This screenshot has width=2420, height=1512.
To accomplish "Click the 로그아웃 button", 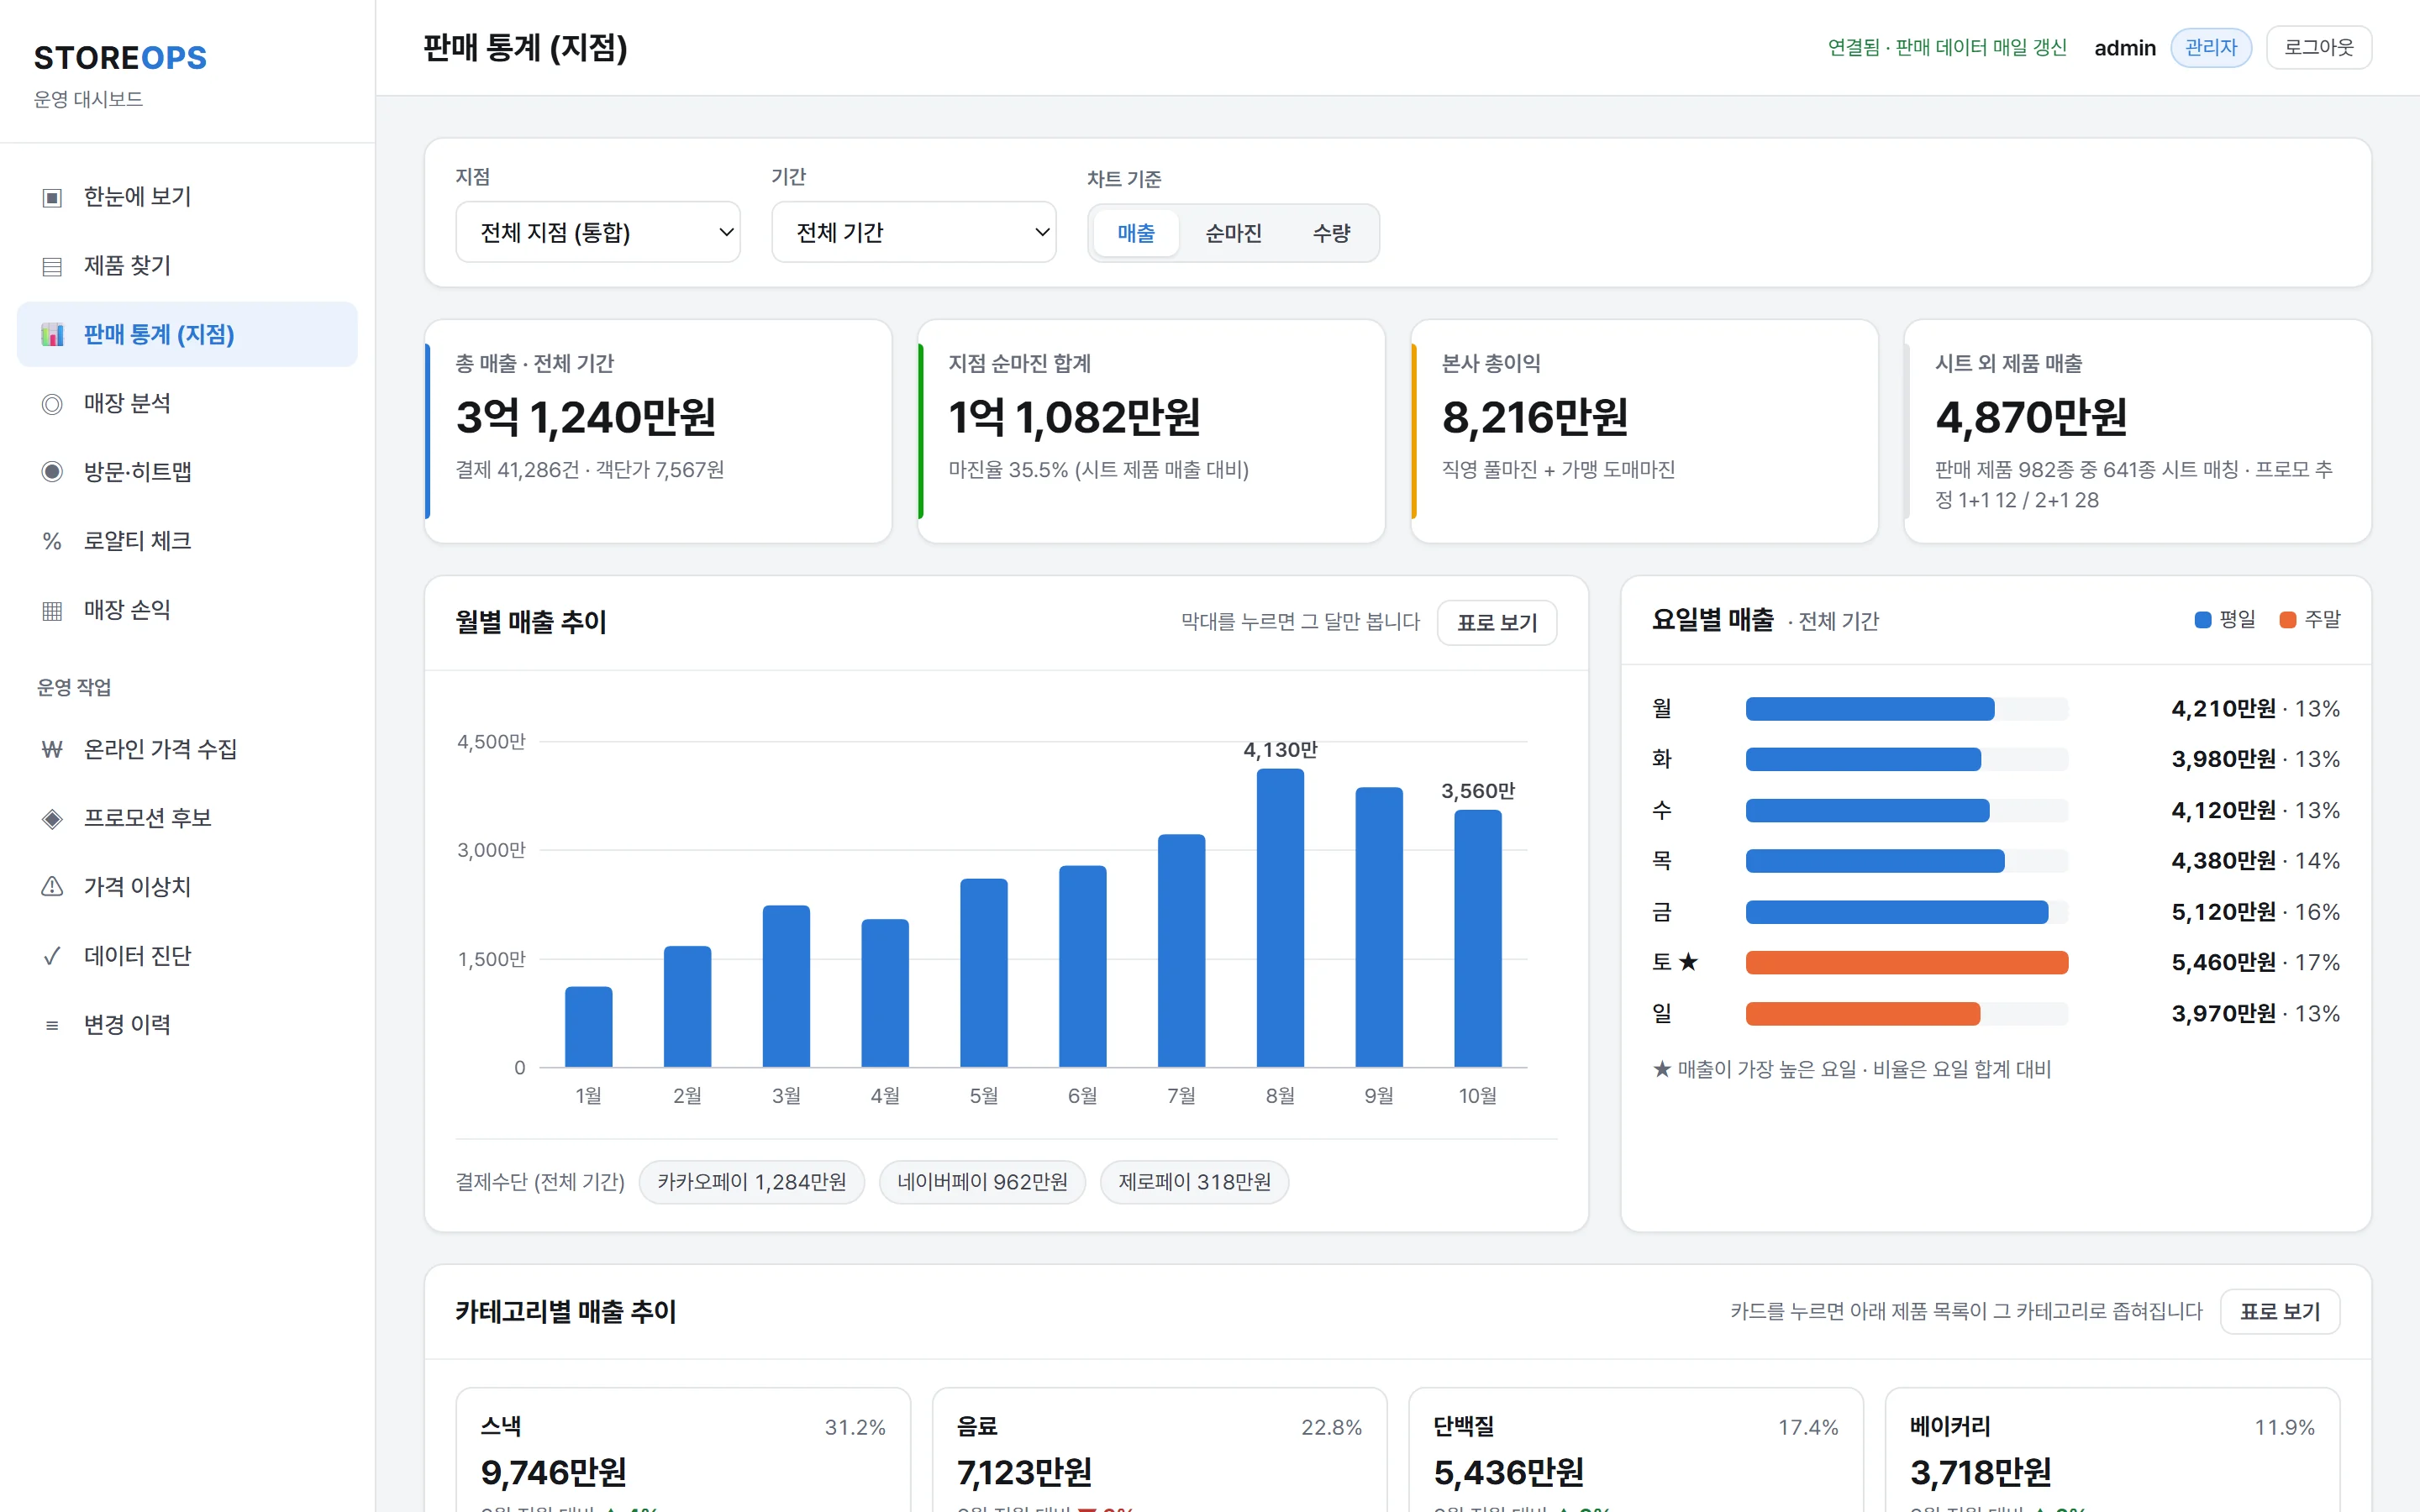I will tap(2319, 47).
